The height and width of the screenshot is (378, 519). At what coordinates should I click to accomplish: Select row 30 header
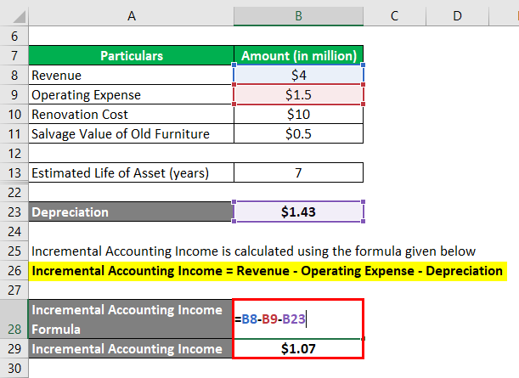(x=14, y=368)
